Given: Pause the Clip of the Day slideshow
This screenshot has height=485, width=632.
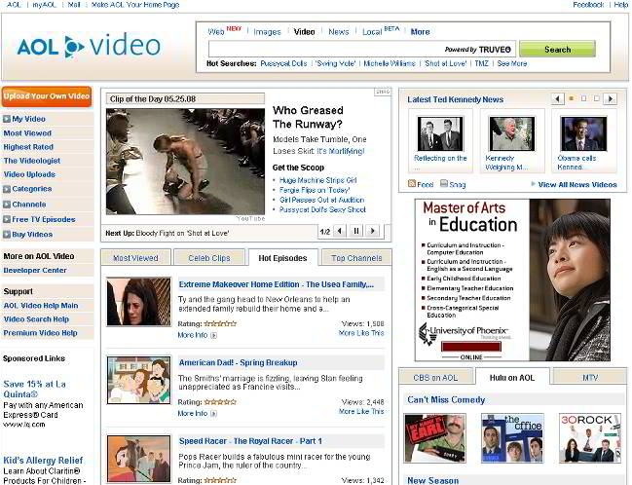Looking at the screenshot, I should pyautogui.click(x=356, y=231).
